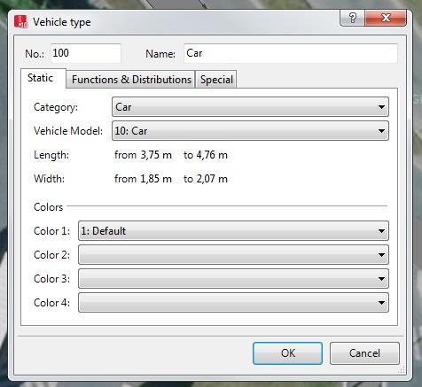Click the Cancel button
Screen dimensions: 422x387
coord(364,353)
